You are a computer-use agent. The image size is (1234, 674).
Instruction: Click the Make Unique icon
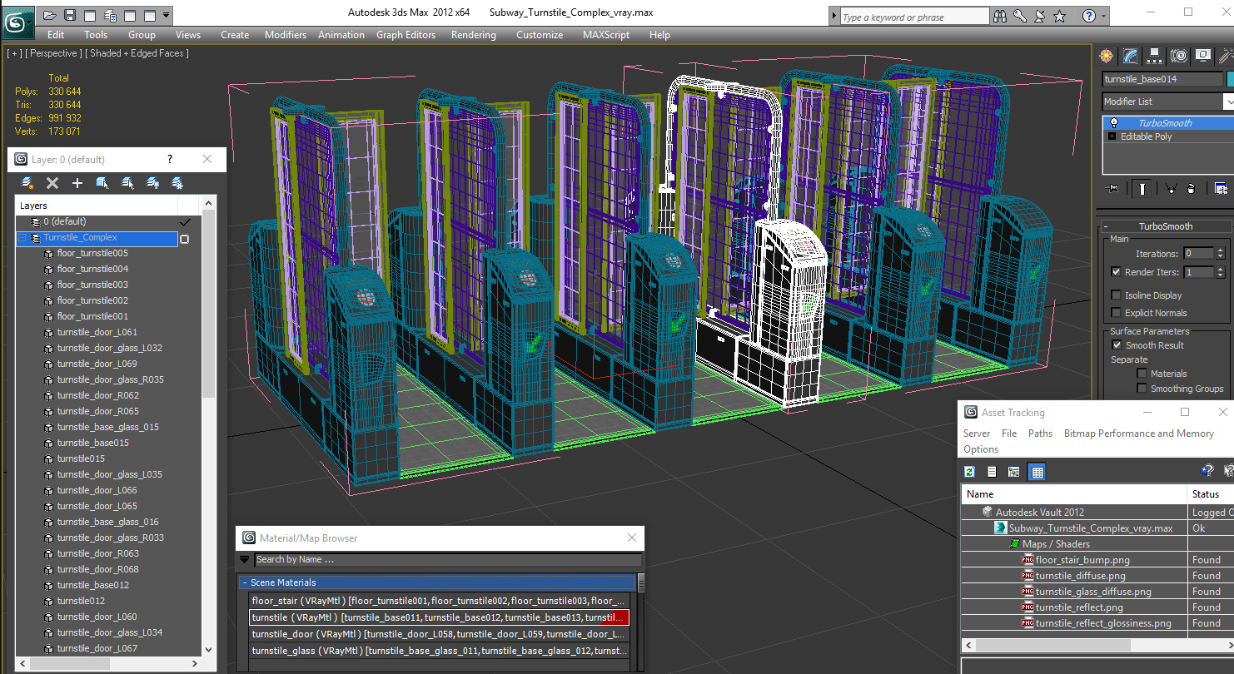pyautogui.click(x=1171, y=189)
